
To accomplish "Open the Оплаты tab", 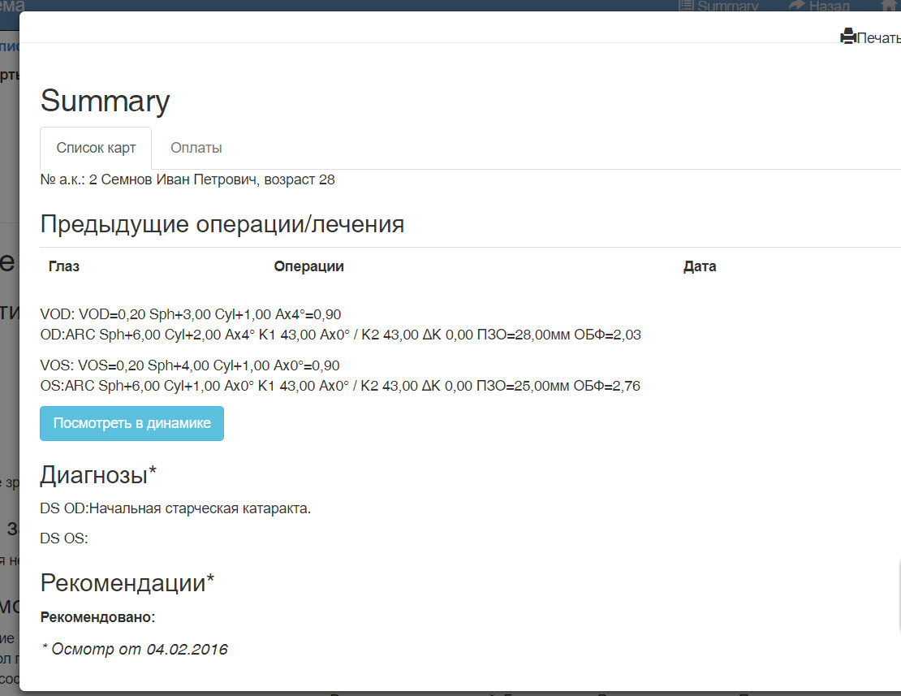I will coord(196,148).
